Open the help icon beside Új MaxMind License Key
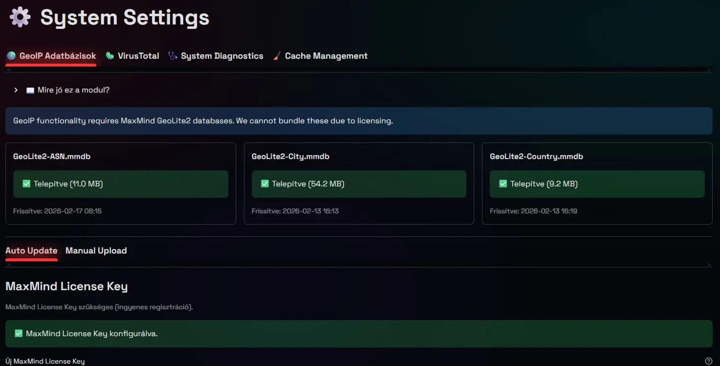Viewport: 720px width, 366px height. [708, 361]
